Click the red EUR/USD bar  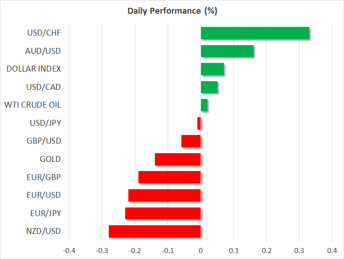[164, 195]
